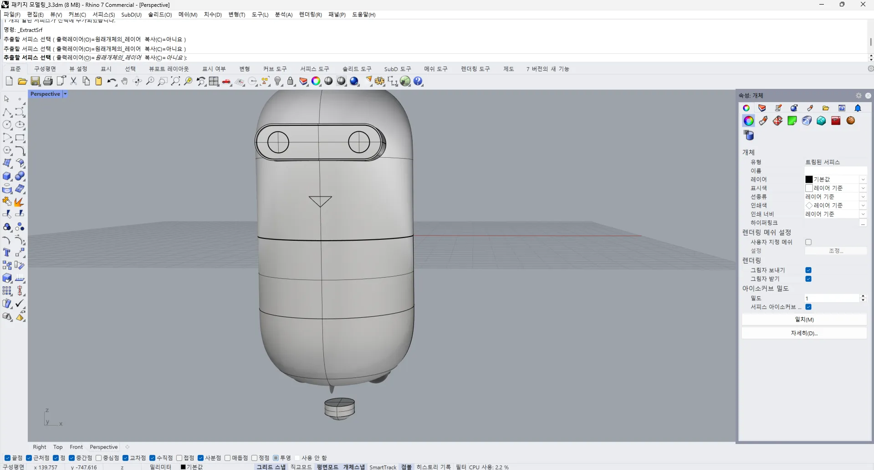Click the light bulb hide objects icon
Screen dimensions: 874x470
[x=278, y=81]
